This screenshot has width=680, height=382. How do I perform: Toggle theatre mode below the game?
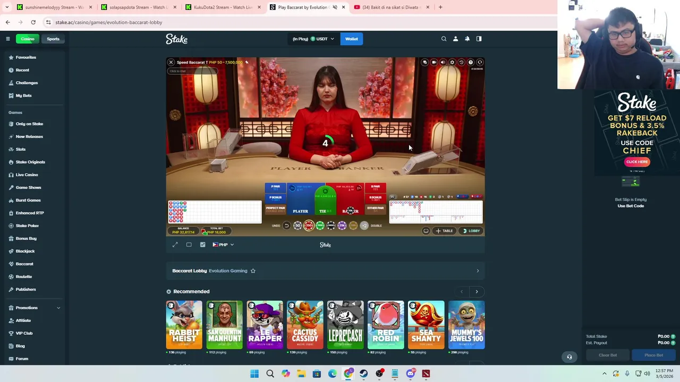(x=189, y=245)
